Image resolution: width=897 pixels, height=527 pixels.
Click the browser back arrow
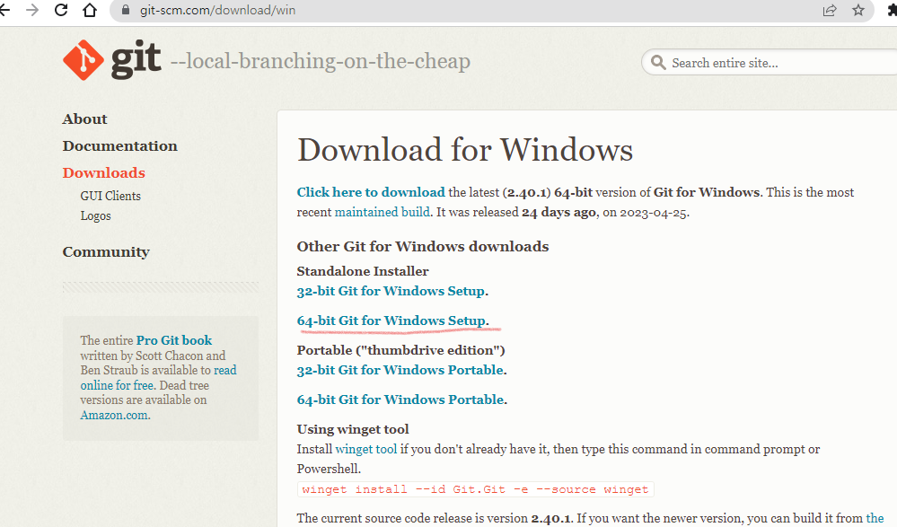[x=4, y=10]
